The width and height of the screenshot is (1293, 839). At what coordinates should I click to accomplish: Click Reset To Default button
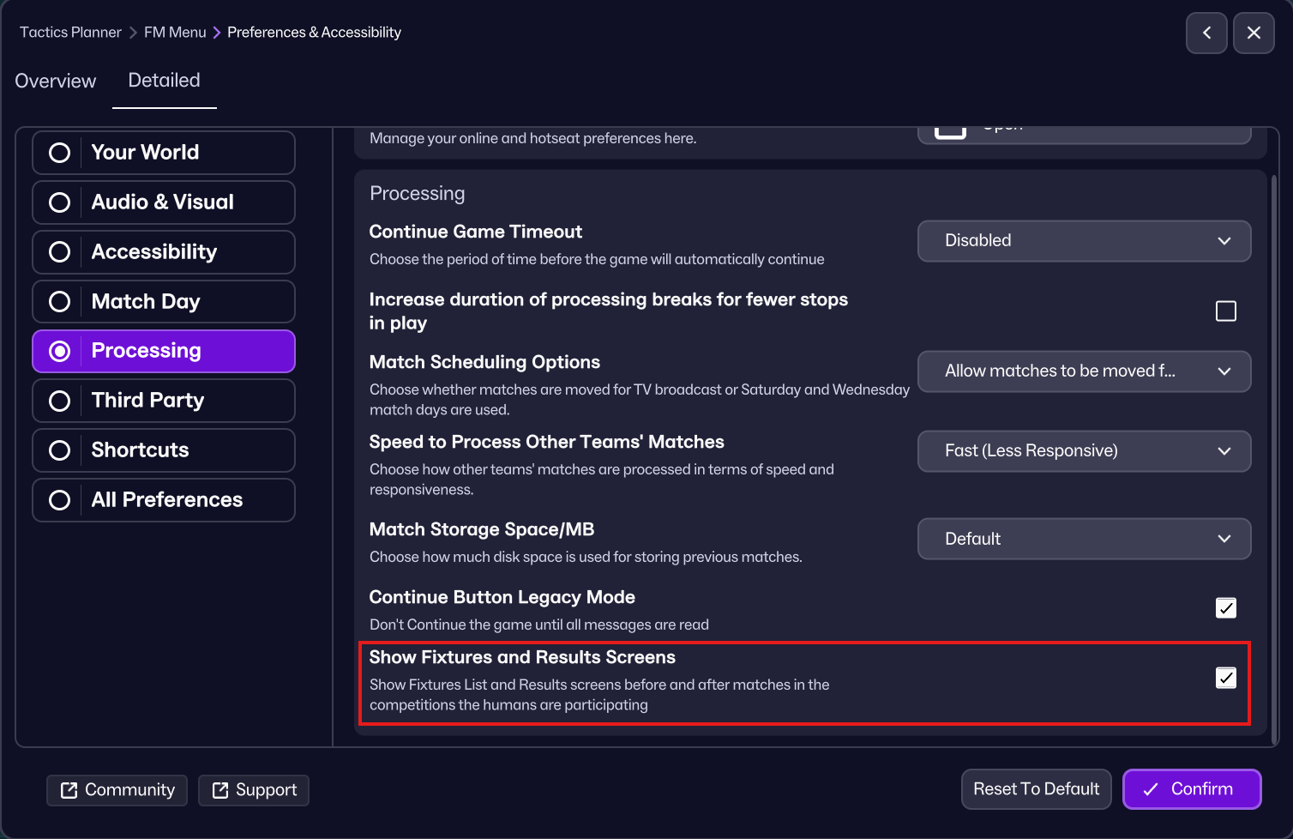[1037, 789]
